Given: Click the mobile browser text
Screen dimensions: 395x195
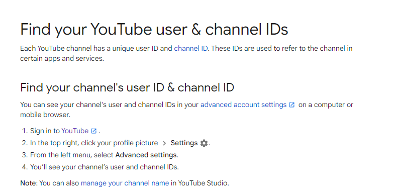Looking at the screenshot, I should 45,115.
